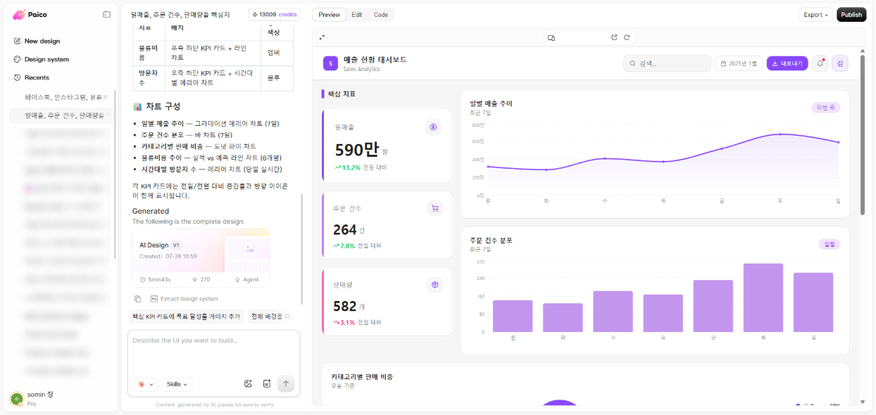Screen dimensions: 876x415
Task: Open the Skills dropdown
Action: point(177,384)
